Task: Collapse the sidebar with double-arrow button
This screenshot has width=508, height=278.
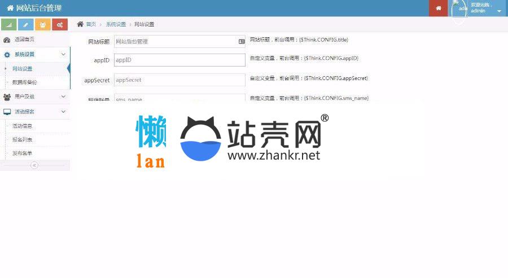Action: click(x=34, y=165)
